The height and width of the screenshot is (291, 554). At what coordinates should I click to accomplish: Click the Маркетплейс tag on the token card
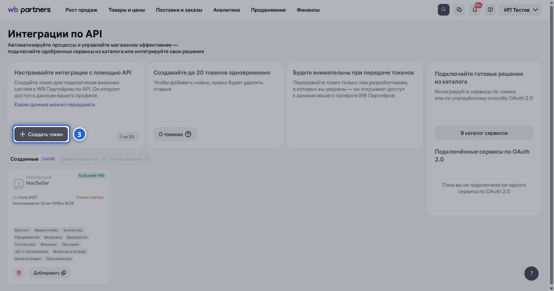point(46,230)
